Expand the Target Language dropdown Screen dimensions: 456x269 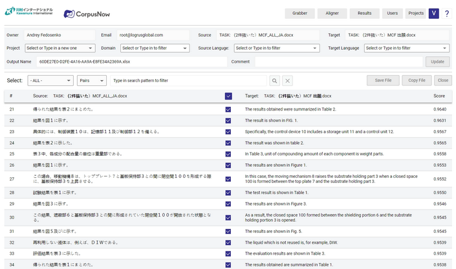click(x=407, y=48)
